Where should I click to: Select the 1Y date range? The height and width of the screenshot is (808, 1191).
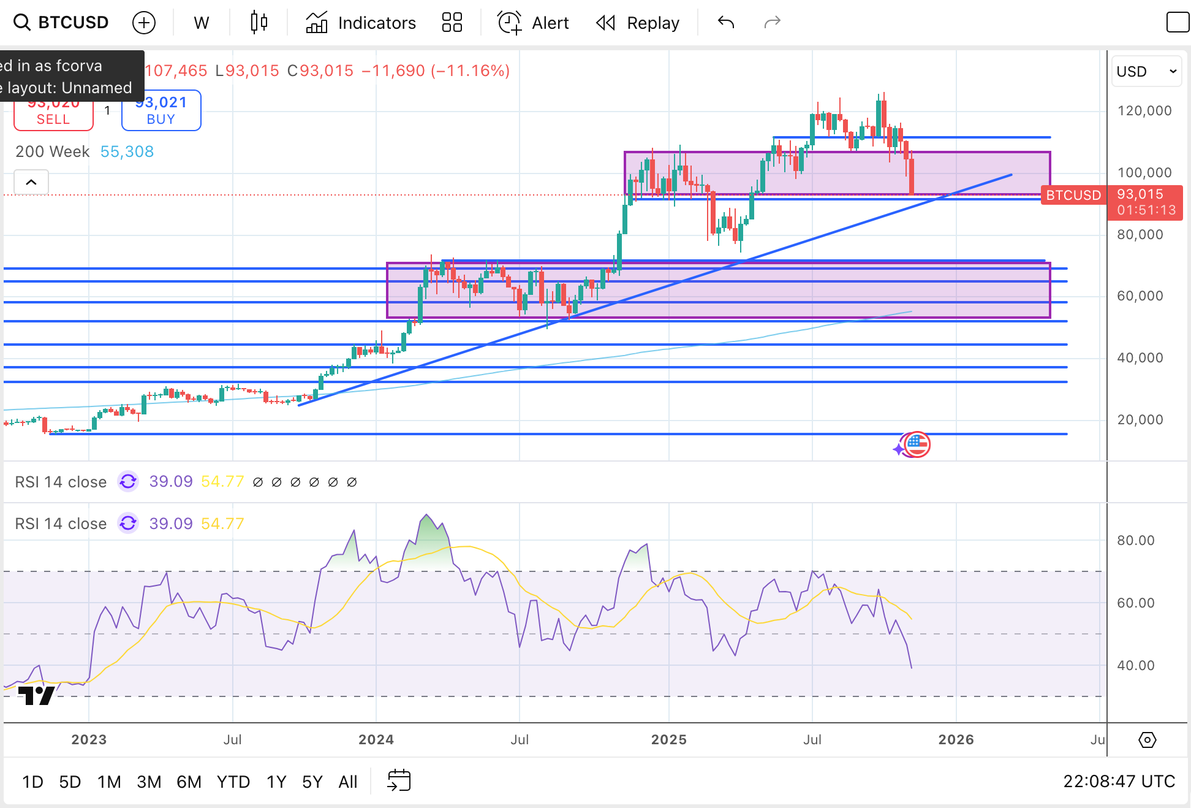click(x=276, y=782)
